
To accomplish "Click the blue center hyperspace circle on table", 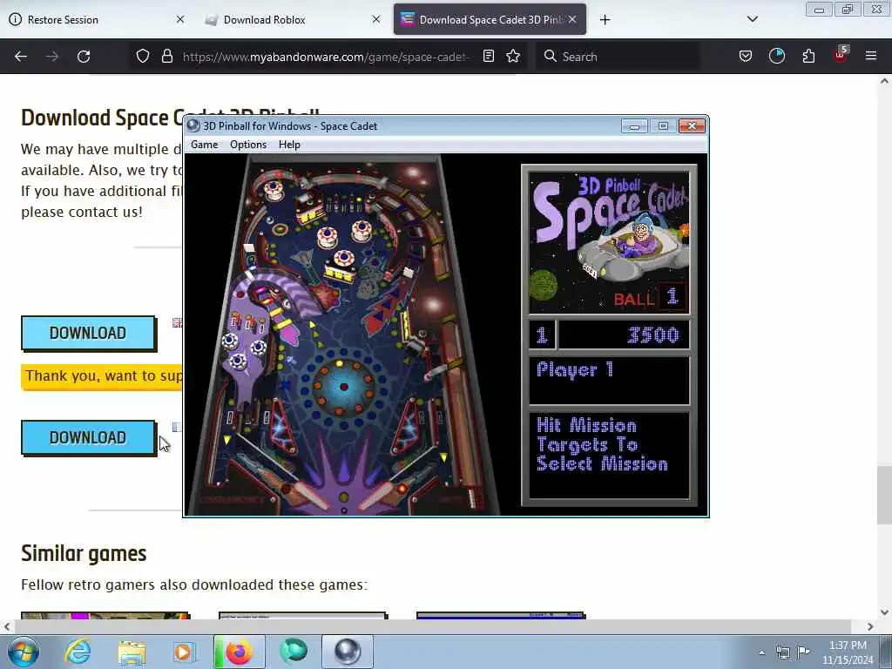I will (343, 387).
